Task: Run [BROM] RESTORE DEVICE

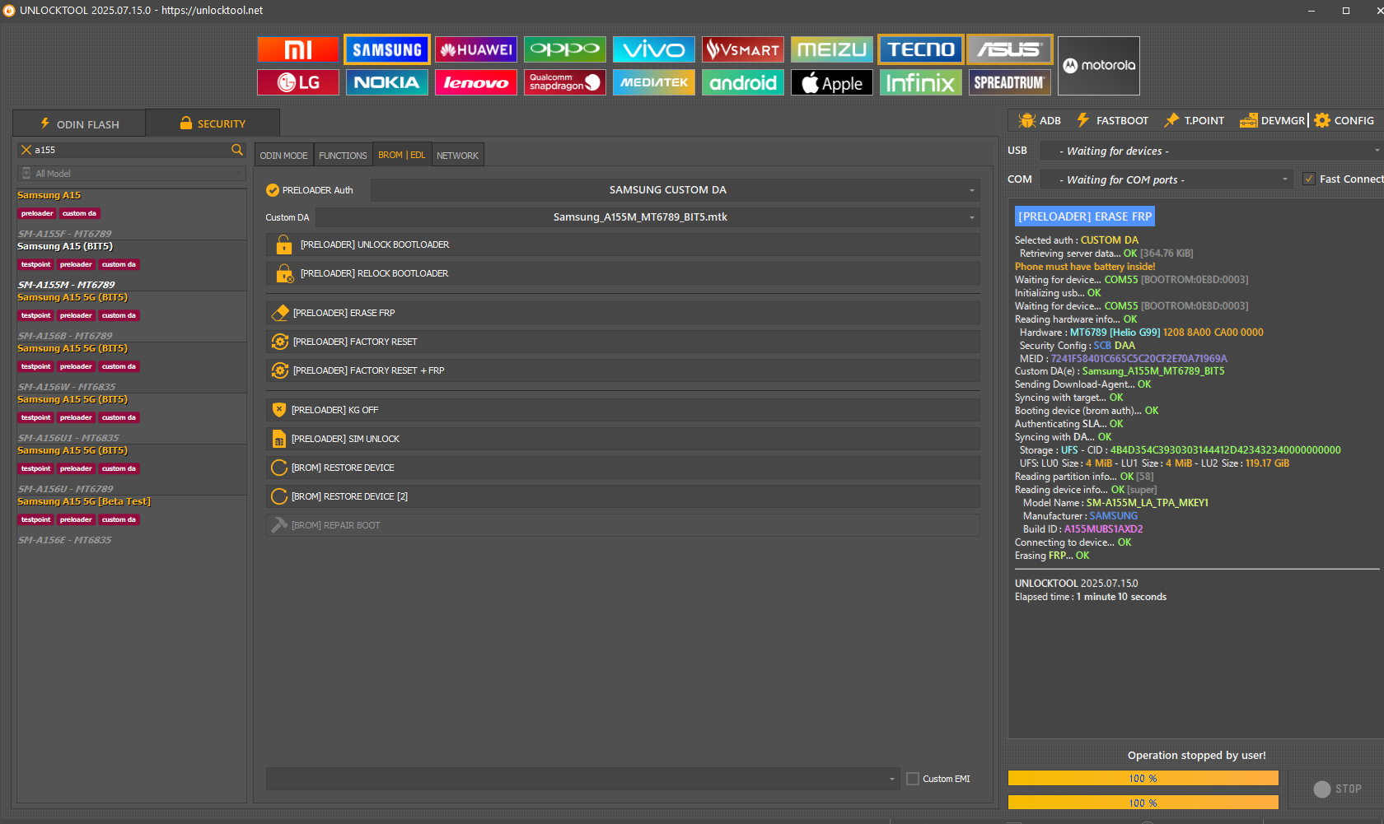Action: 623,468
